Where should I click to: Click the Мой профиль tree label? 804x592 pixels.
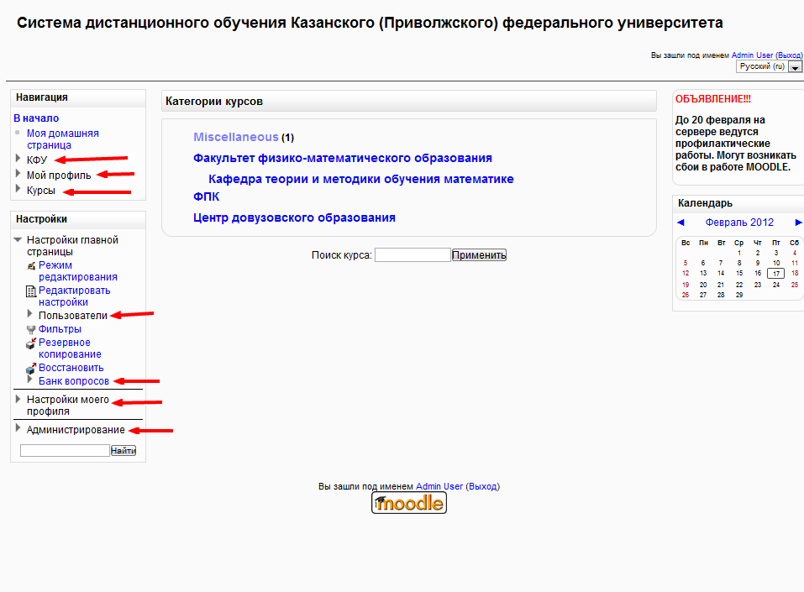pyautogui.click(x=59, y=176)
